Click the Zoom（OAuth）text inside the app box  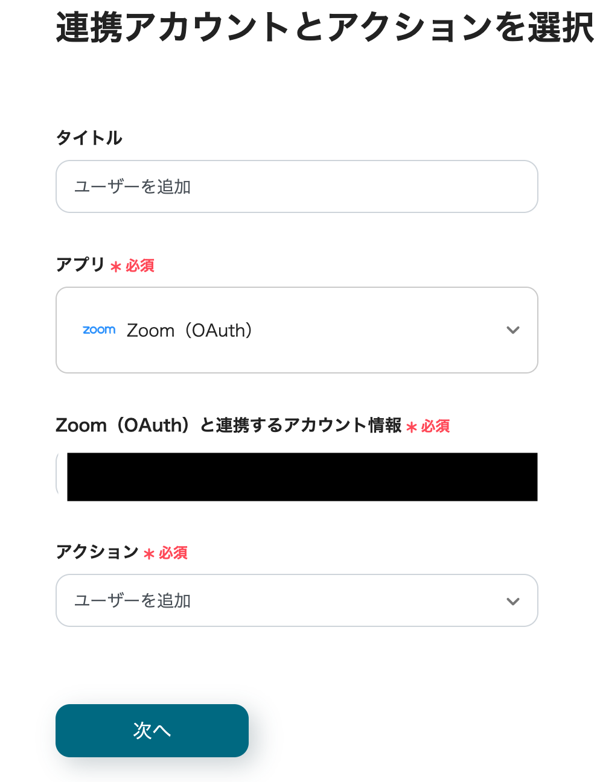coord(190,330)
